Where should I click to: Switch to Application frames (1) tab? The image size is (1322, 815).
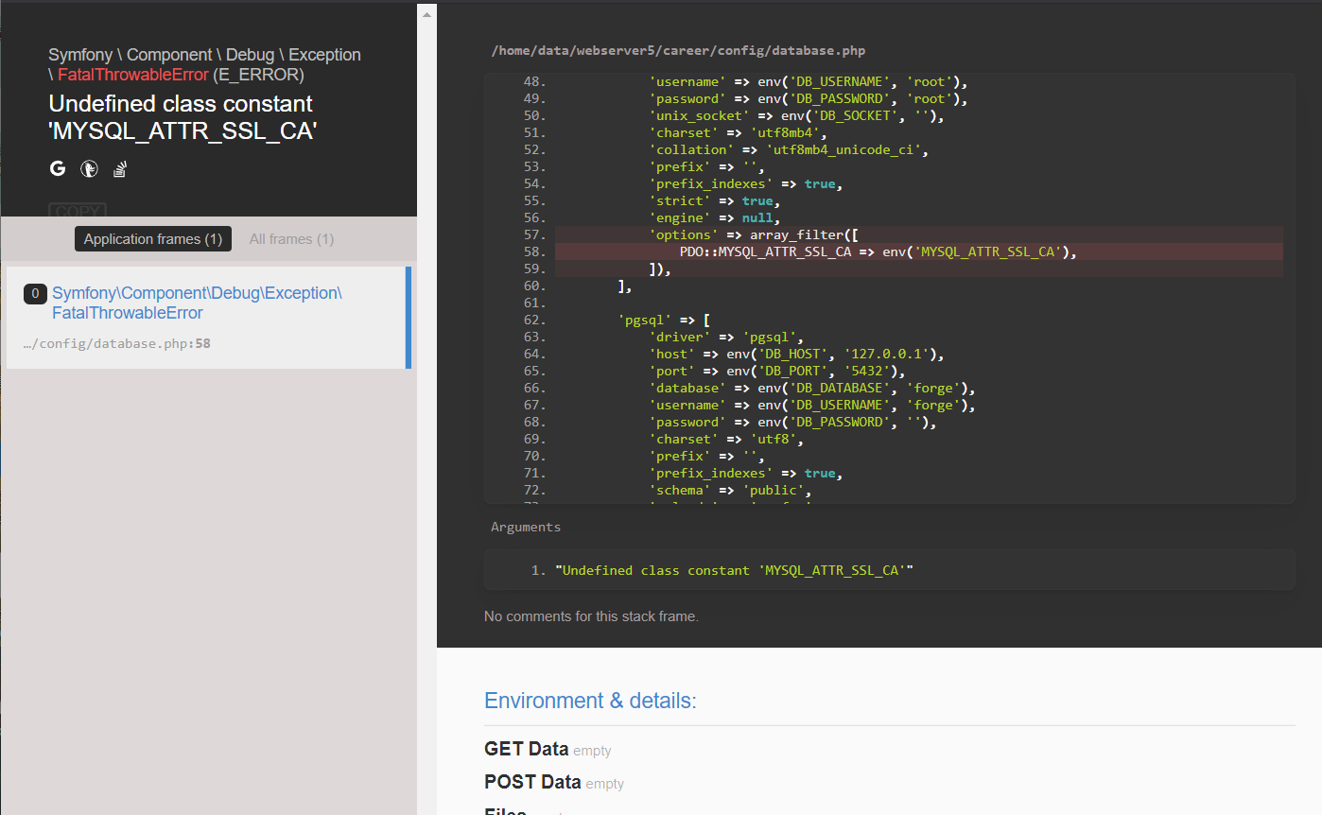click(x=152, y=239)
